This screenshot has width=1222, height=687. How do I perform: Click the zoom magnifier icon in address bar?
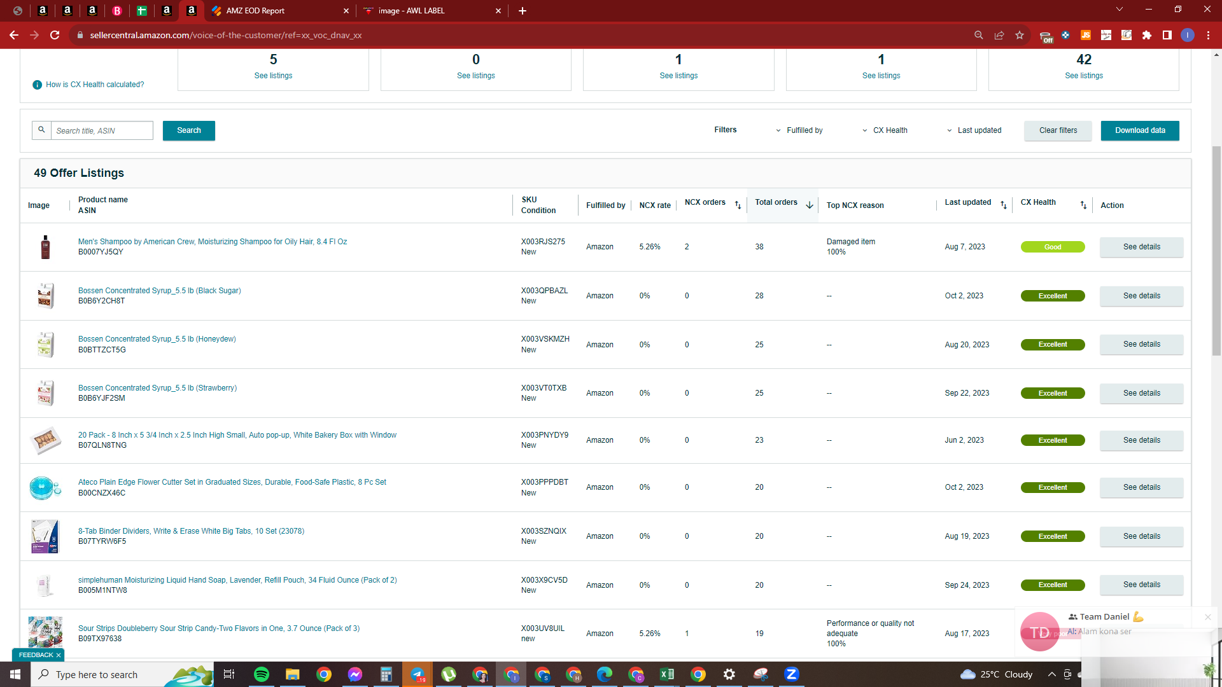click(979, 35)
